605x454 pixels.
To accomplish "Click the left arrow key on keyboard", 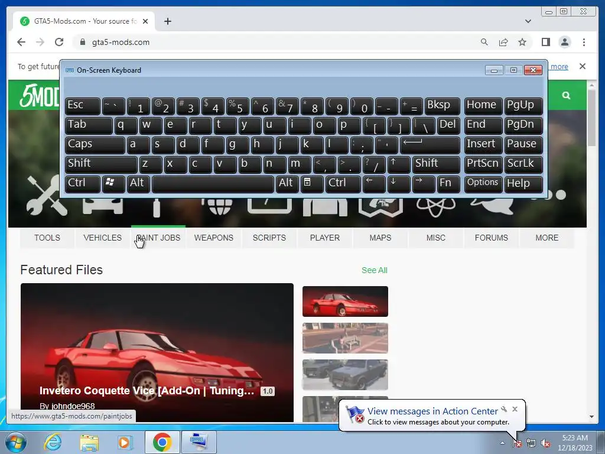I will pyautogui.click(x=373, y=183).
